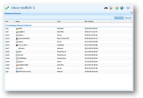The width and height of the screenshot is (143, 98).
Task: Click the blue globe icon
Action: (x=122, y=8)
